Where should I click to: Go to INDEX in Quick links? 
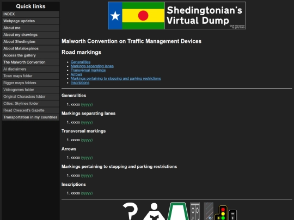pos(30,14)
